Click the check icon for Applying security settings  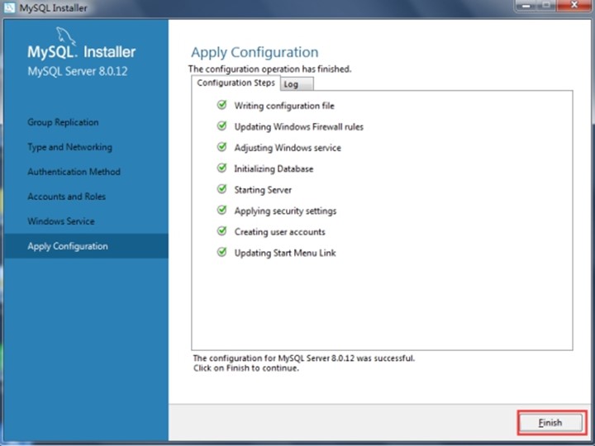tap(222, 210)
